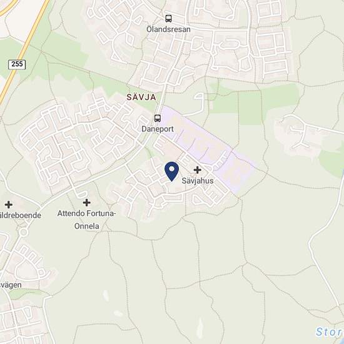Viewport: 344px width, 344px height.
Task: Select the Daneport bus stop icon
Action: coord(158,118)
